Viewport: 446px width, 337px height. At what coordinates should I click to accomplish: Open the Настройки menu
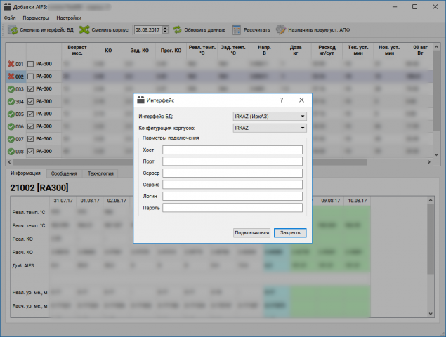coord(69,18)
